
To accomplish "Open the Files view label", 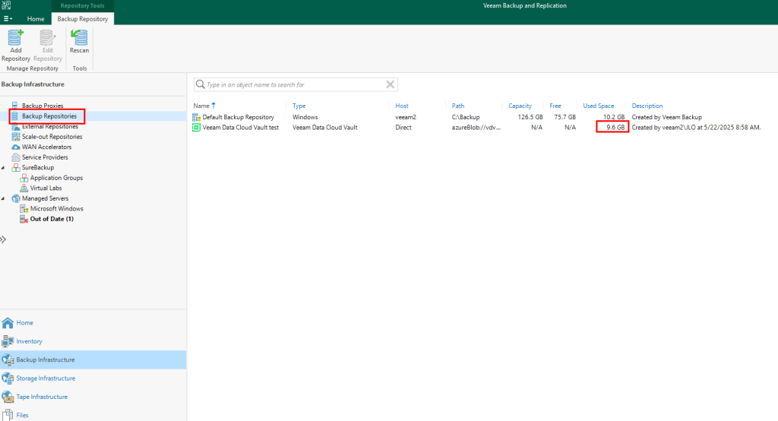I will 22,415.
